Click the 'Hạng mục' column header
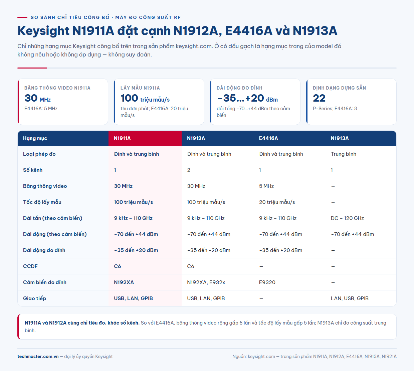The height and width of the screenshot is (371, 414). (x=63, y=138)
